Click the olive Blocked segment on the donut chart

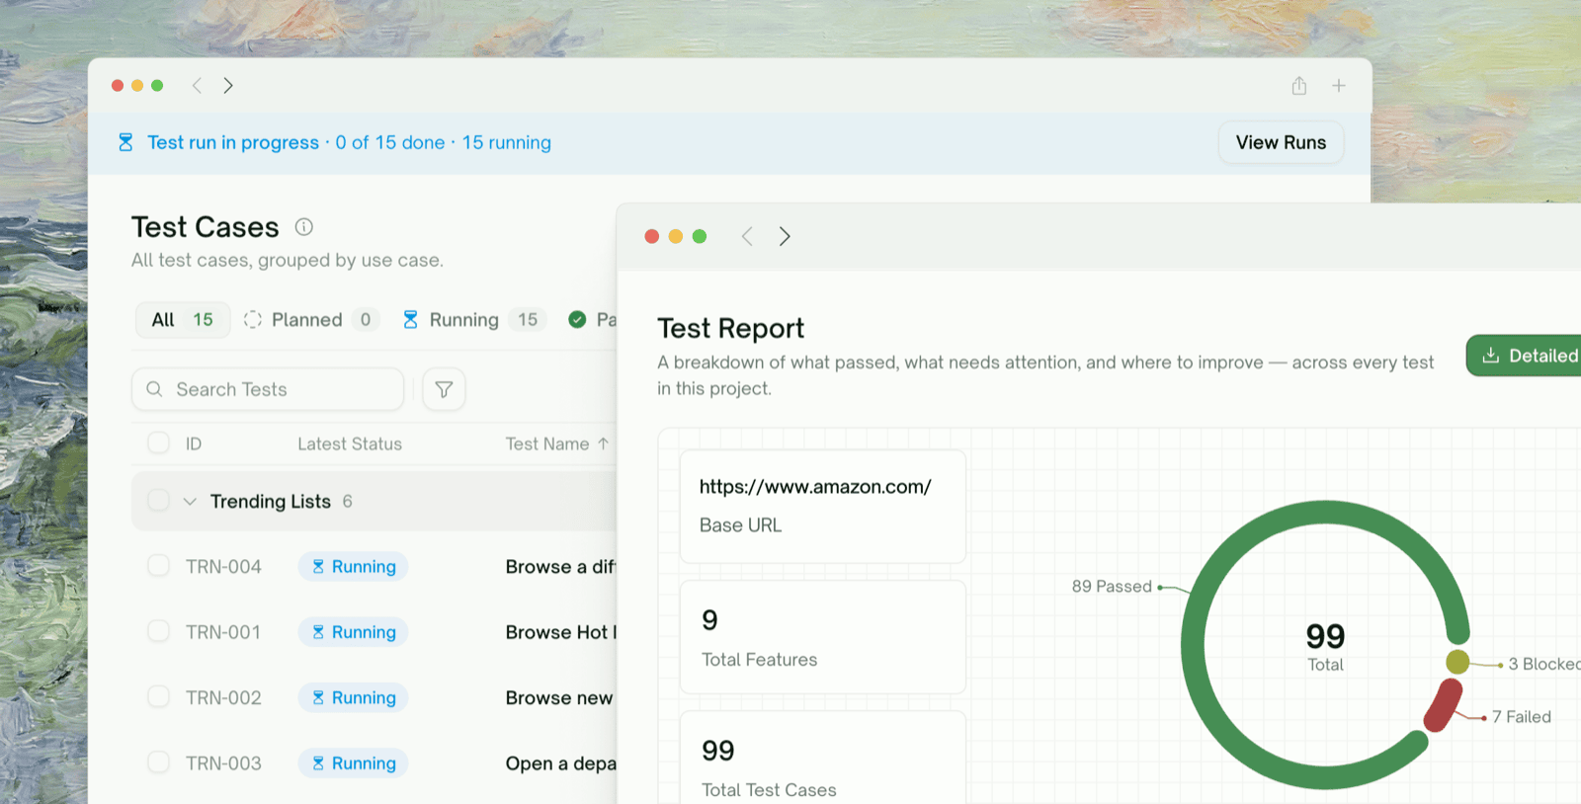coord(1457,662)
